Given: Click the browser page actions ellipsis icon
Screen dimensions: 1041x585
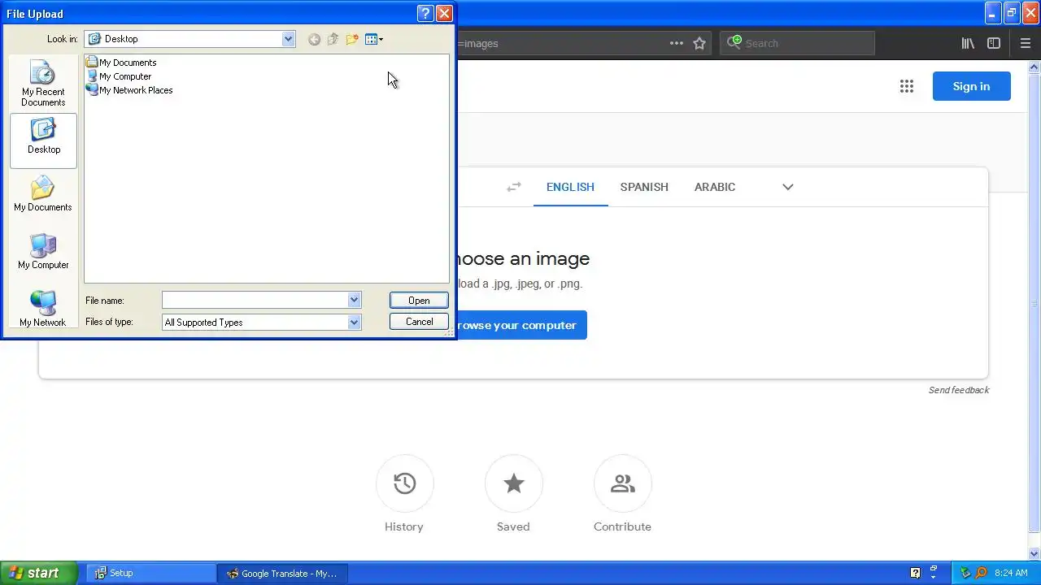Looking at the screenshot, I should (676, 43).
